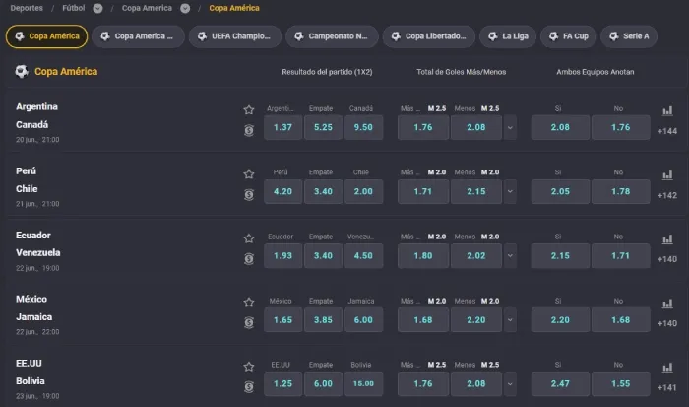Open +140 more markets for Ecuador match

667,259
